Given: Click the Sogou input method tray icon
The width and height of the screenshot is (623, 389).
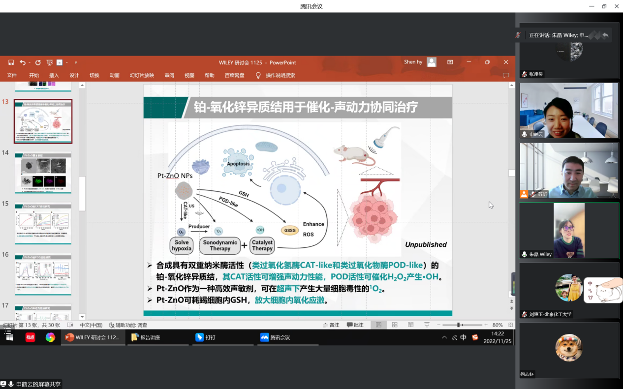Looking at the screenshot, I should pos(475,337).
